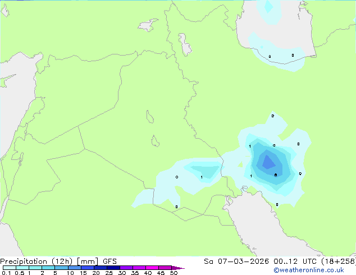Click the '50' legend scale label
This screenshot has width=356, height=275.
click(x=174, y=273)
